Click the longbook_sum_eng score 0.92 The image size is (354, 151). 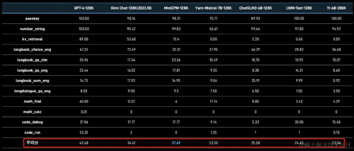pyautogui.click(x=336, y=81)
